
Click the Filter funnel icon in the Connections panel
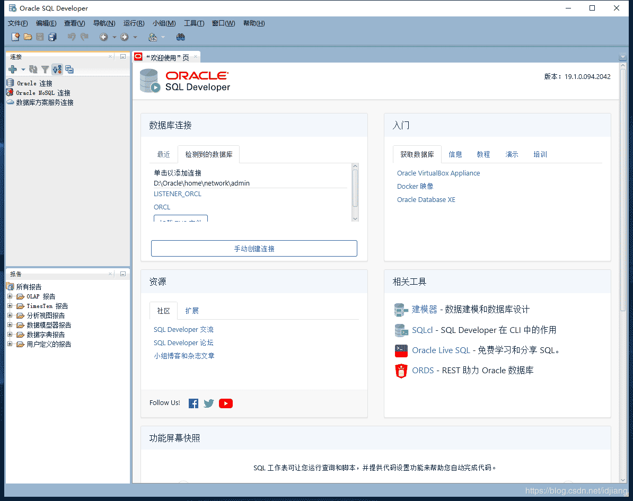(x=45, y=69)
